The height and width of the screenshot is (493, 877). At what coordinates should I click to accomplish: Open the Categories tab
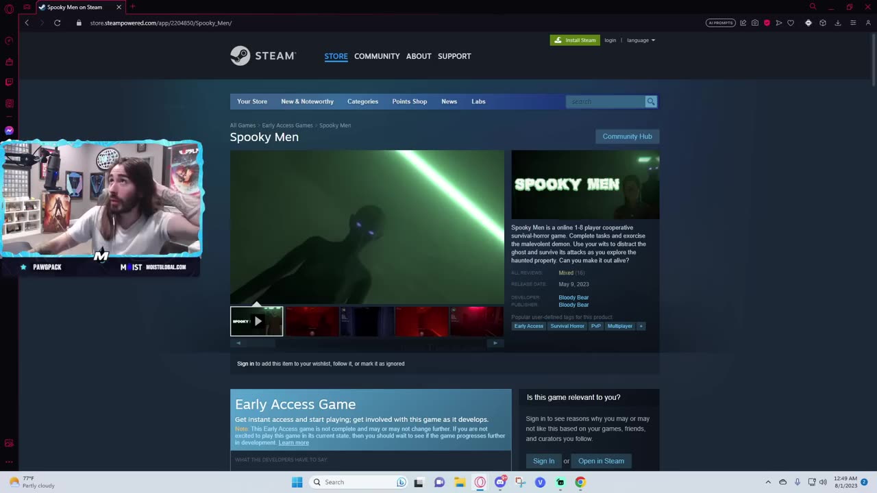(362, 101)
